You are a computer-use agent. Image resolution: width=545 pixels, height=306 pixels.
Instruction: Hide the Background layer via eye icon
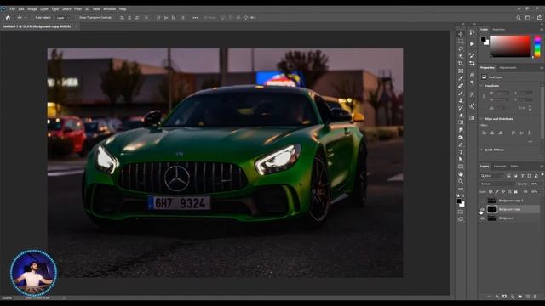coord(482,218)
